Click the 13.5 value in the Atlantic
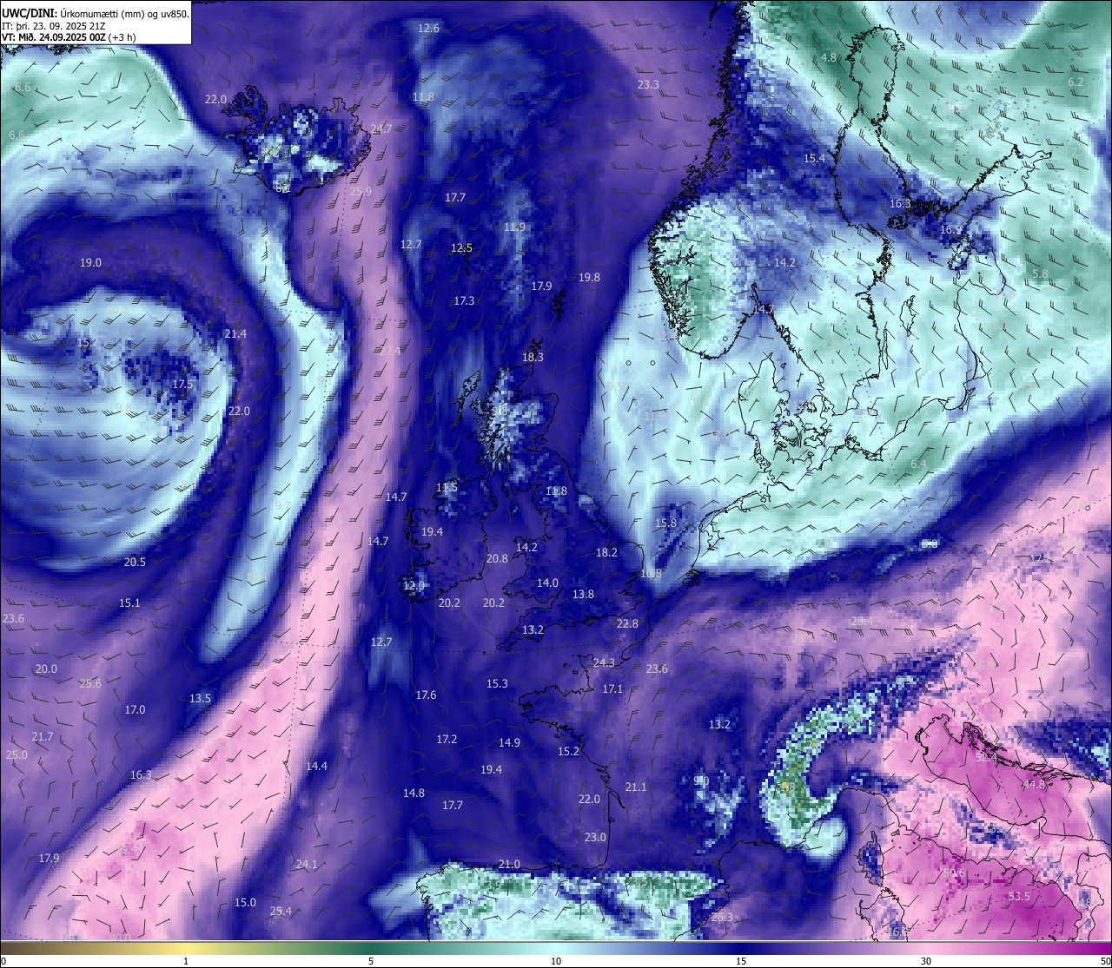Viewport: 1112px width, 968px height. [200, 699]
